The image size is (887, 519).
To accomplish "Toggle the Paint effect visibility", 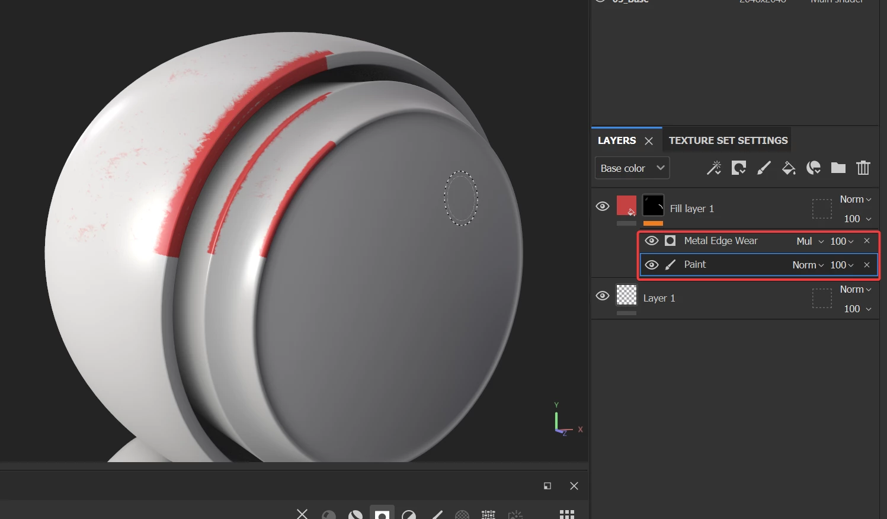I will 652,265.
